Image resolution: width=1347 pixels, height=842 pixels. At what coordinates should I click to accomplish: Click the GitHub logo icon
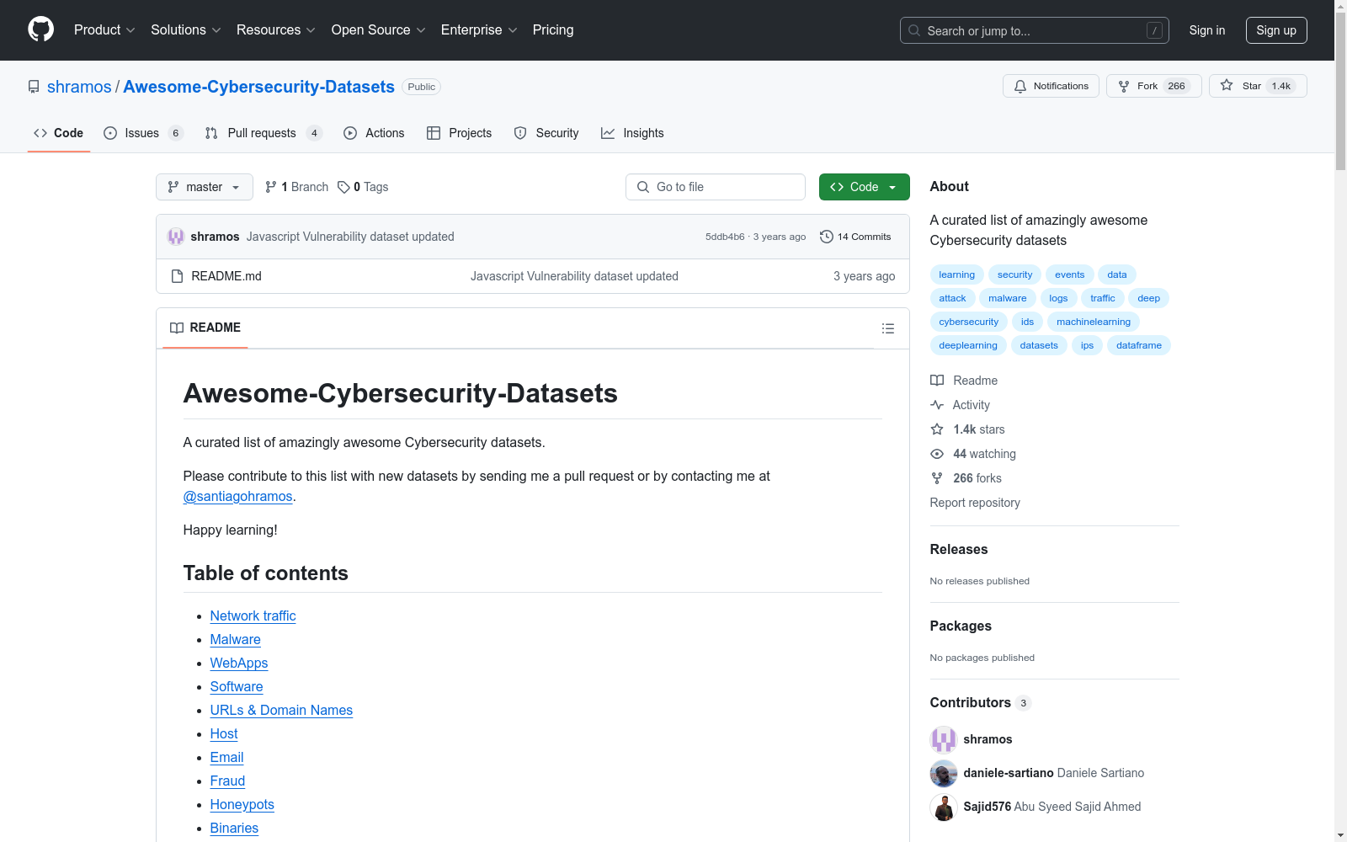(40, 29)
